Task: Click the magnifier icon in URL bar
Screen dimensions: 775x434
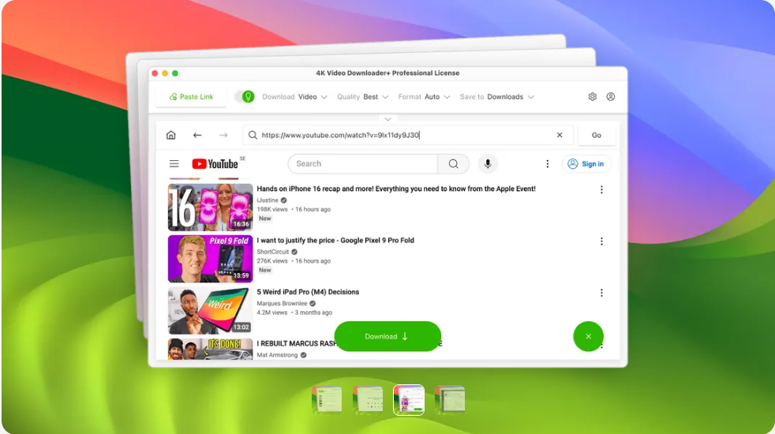Action: 253,135
